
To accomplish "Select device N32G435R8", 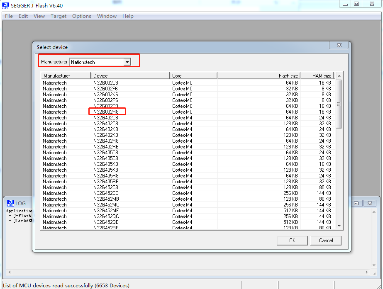I will point(188,176).
